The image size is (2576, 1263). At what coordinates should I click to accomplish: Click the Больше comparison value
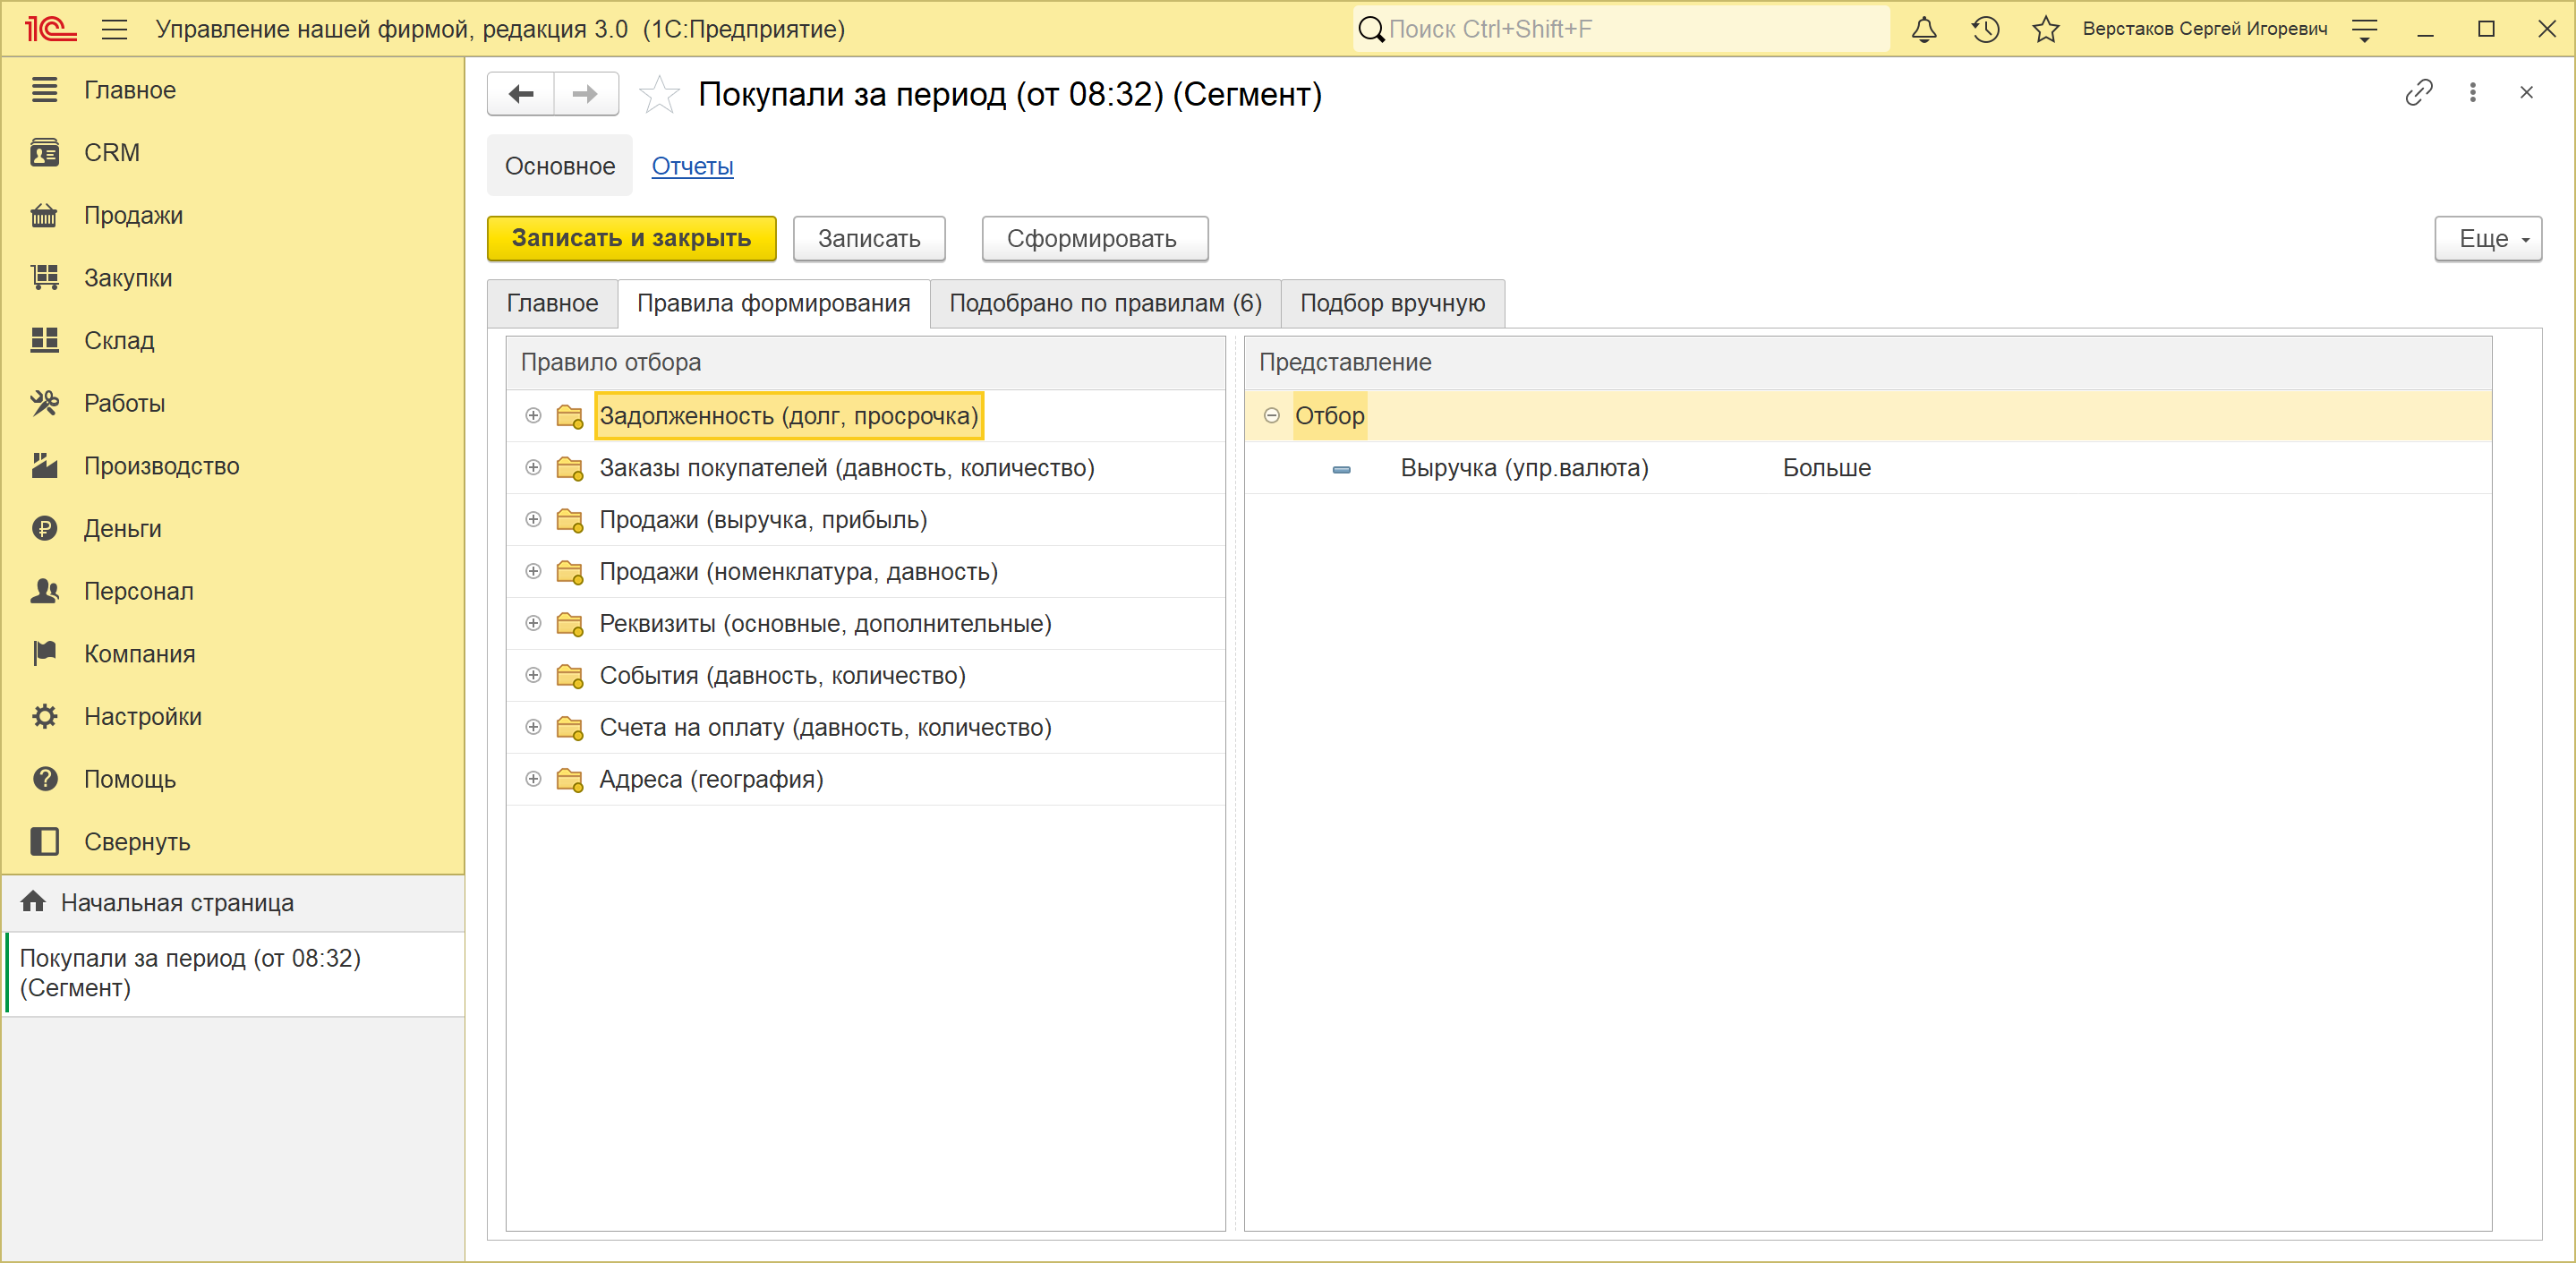tap(1826, 468)
